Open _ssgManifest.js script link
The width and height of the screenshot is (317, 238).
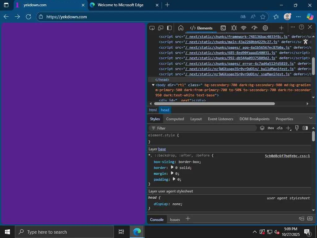coord(237,74)
